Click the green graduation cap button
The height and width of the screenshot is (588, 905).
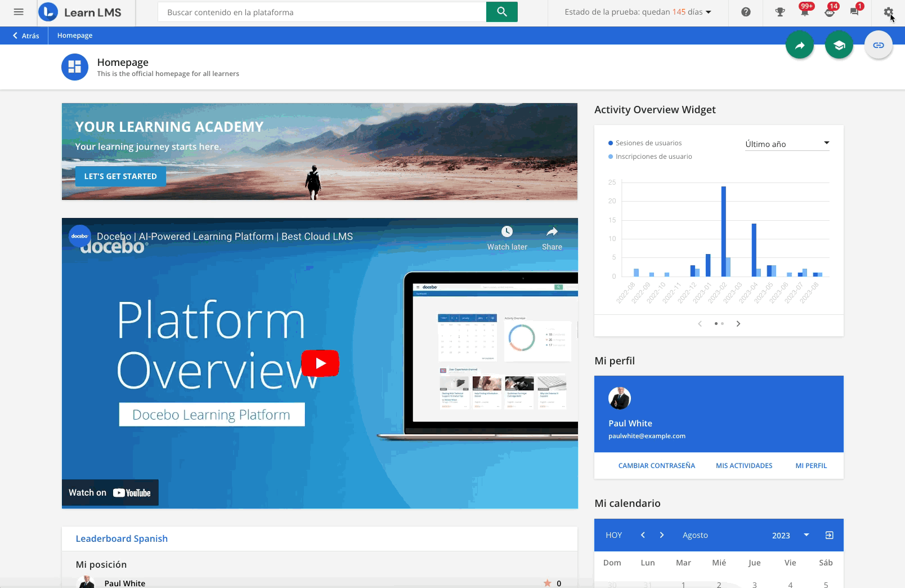pos(839,46)
